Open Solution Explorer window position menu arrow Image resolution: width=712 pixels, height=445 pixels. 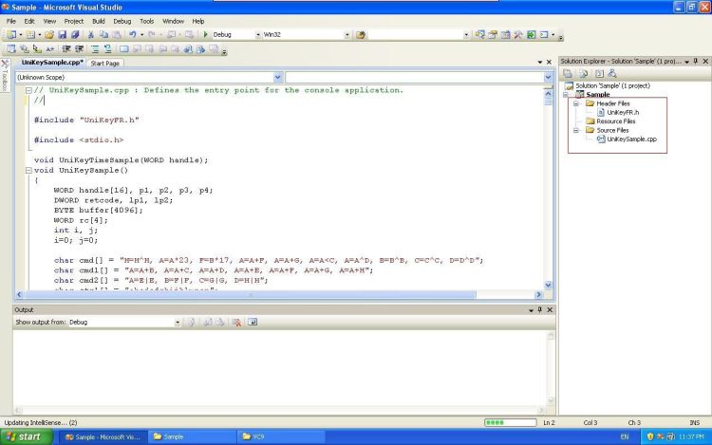tap(686, 62)
